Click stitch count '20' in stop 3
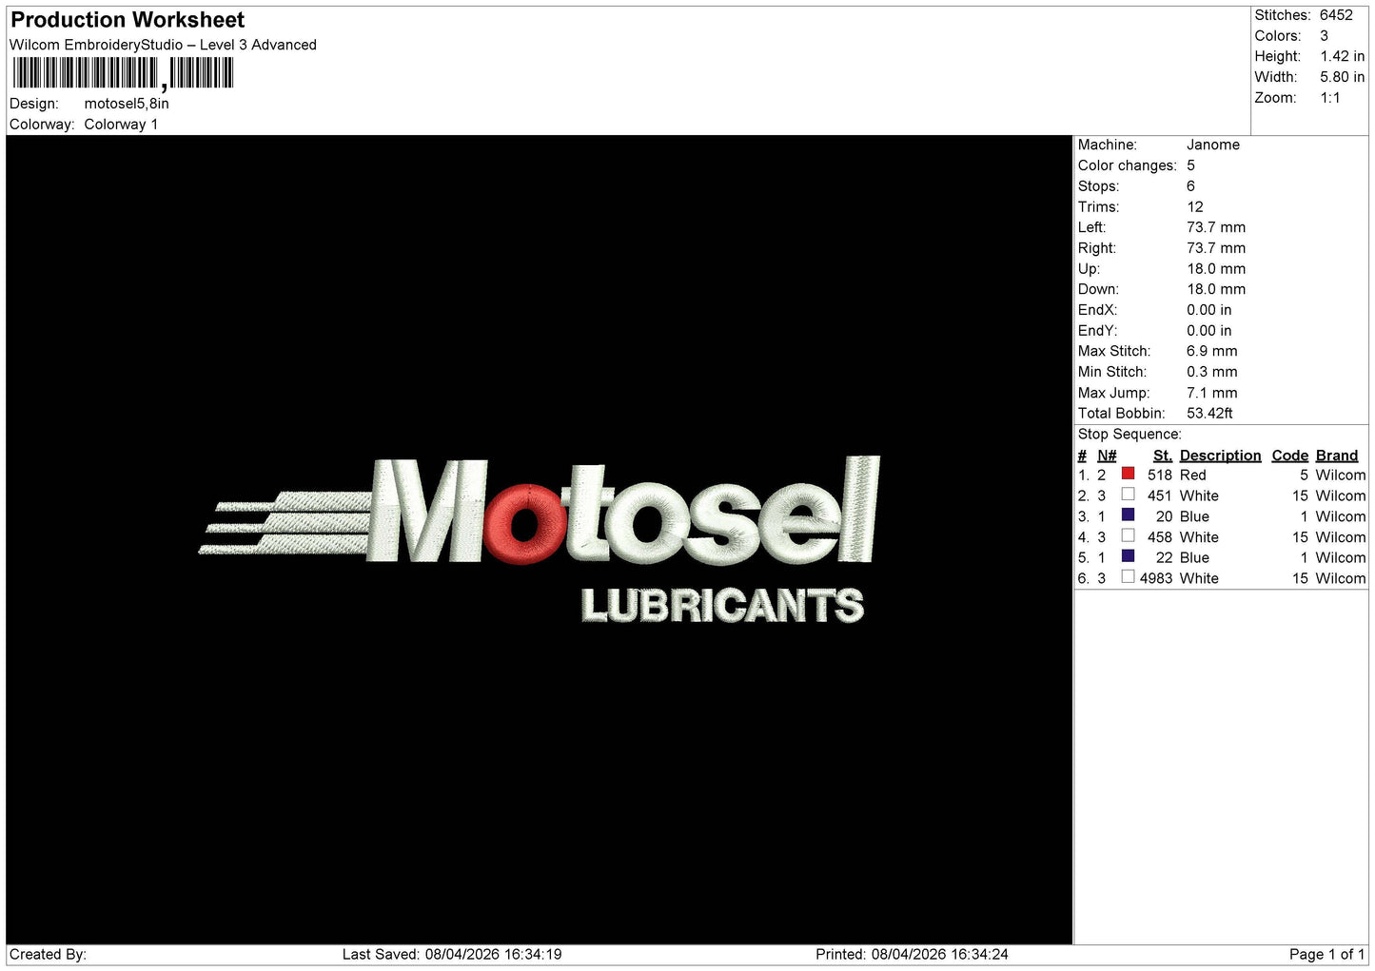Viewport: 1375px width, 971px height. pyautogui.click(x=1165, y=516)
